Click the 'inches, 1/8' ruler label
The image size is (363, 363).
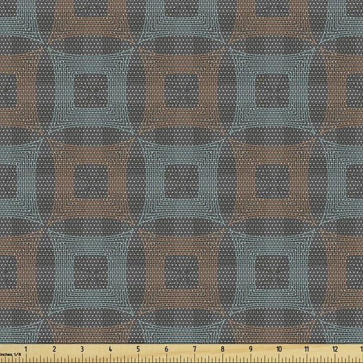coord(10,354)
